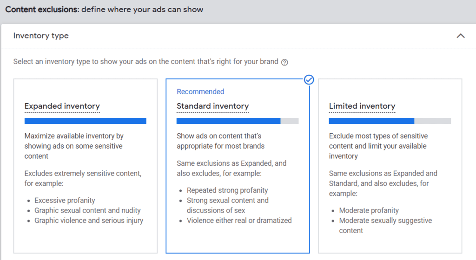Open help icon next to brand text
This screenshot has width=476, height=260.
point(284,62)
